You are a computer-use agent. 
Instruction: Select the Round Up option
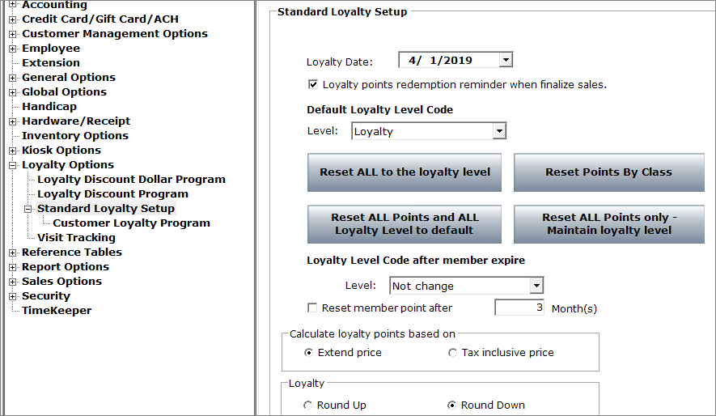tap(308, 405)
